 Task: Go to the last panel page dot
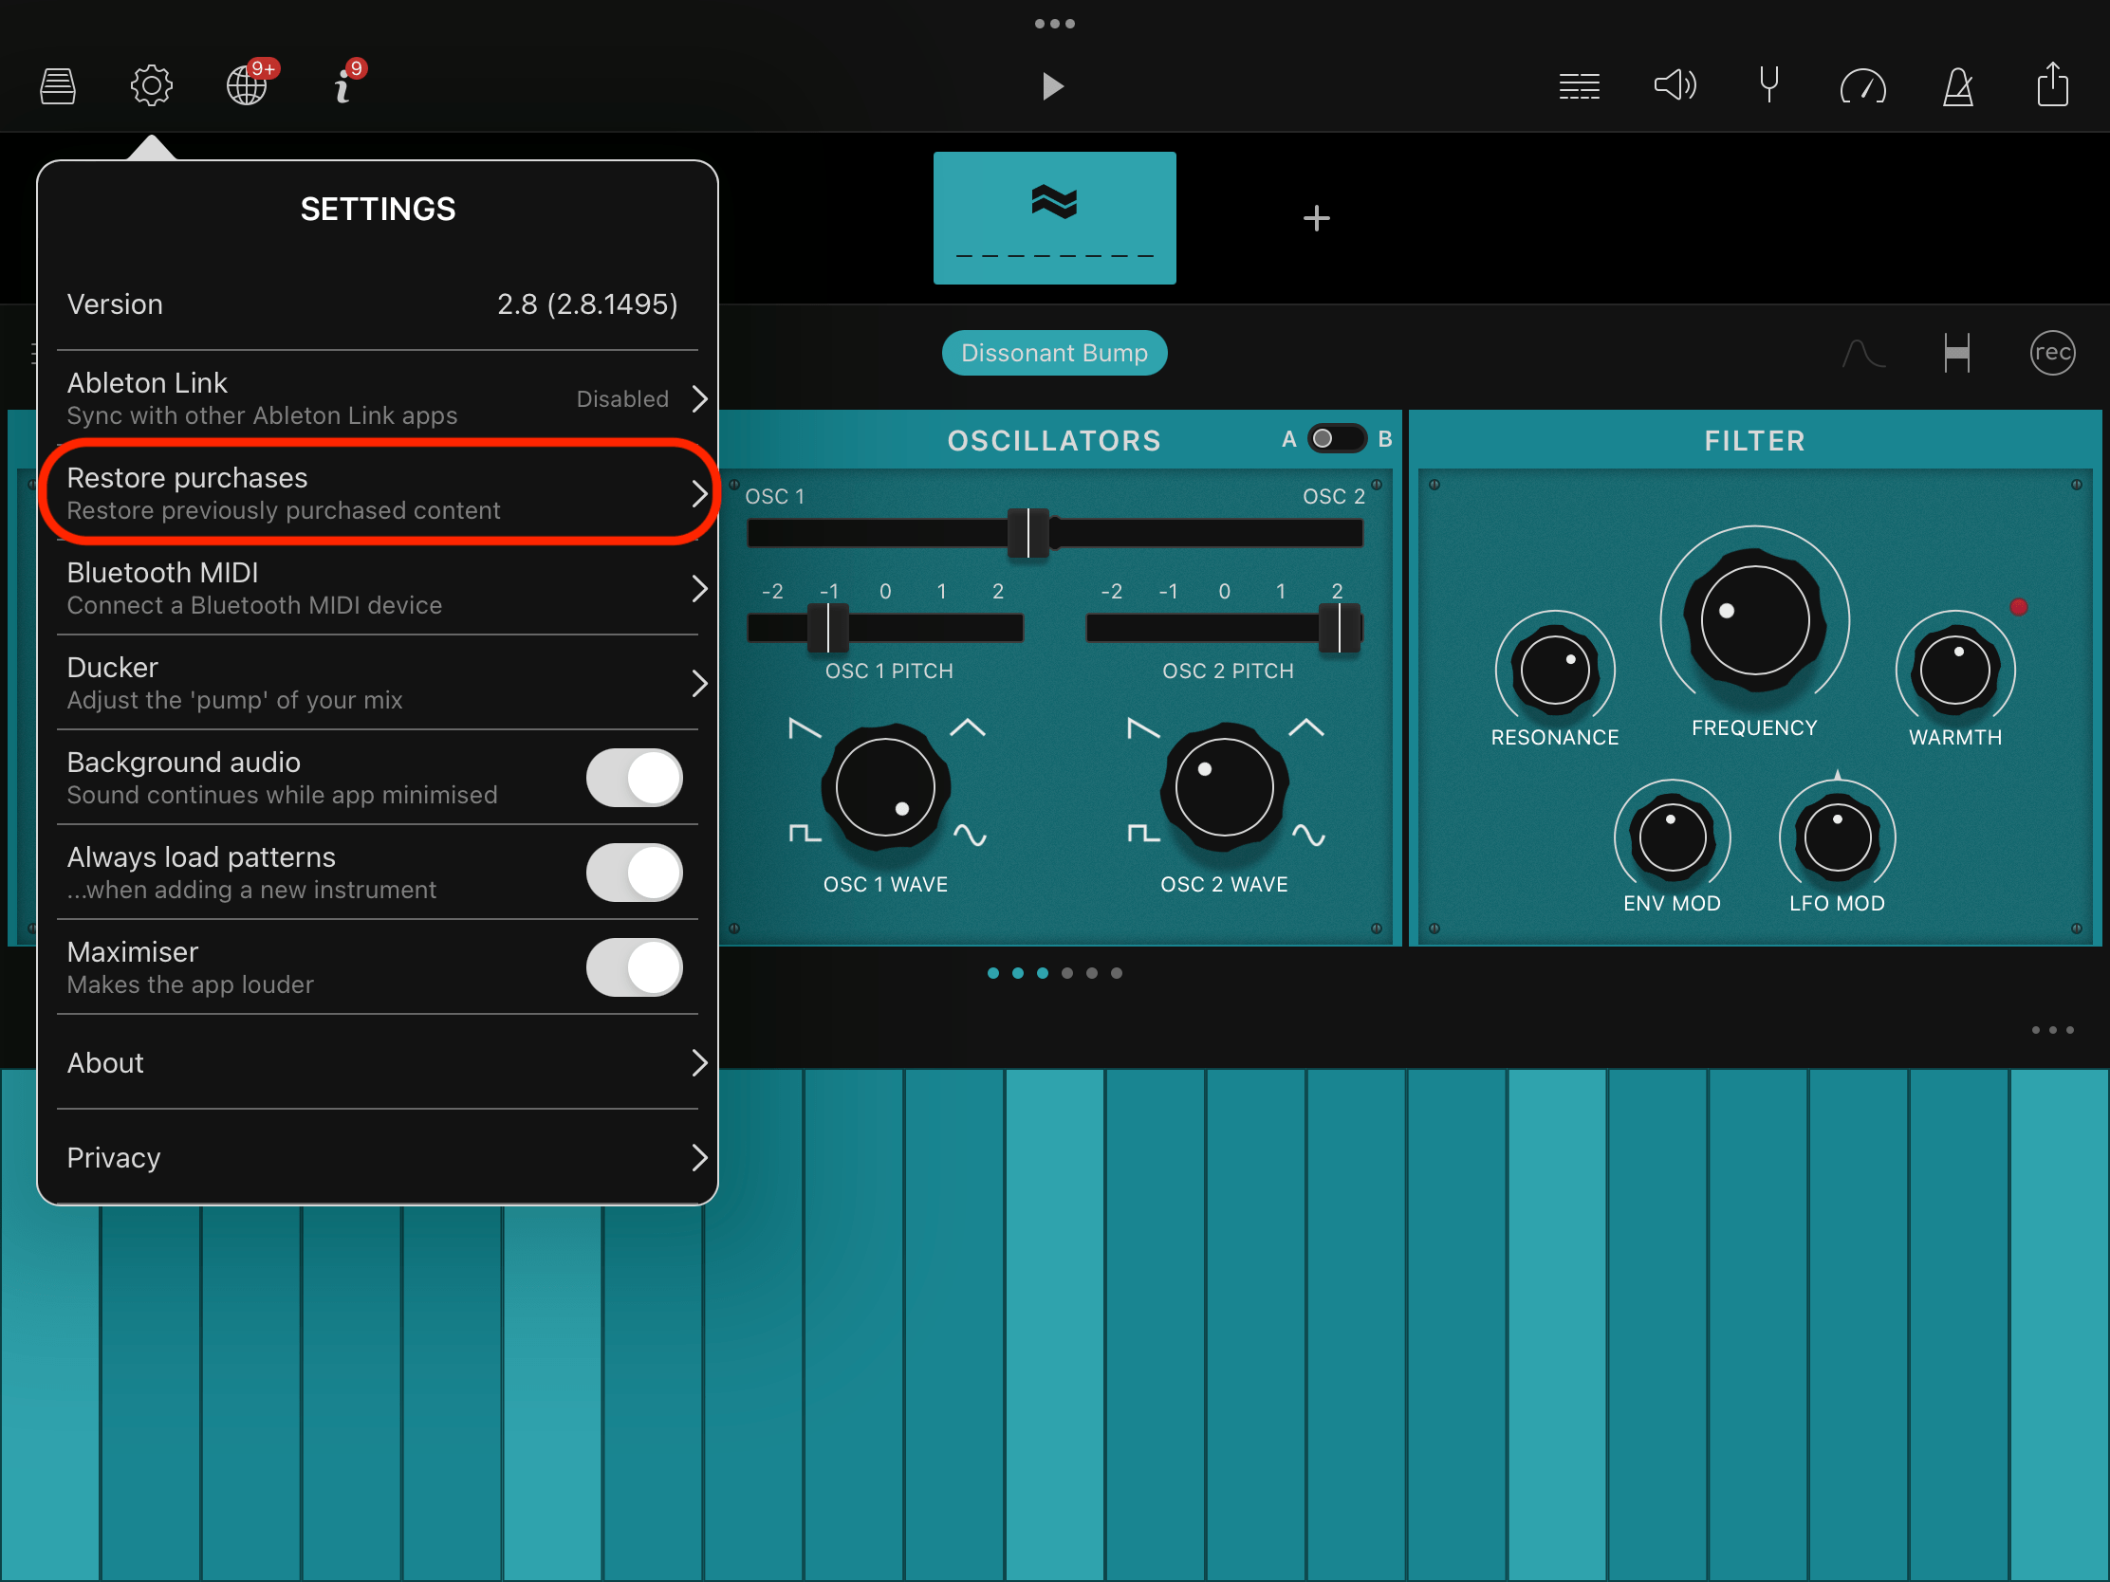1116,973
